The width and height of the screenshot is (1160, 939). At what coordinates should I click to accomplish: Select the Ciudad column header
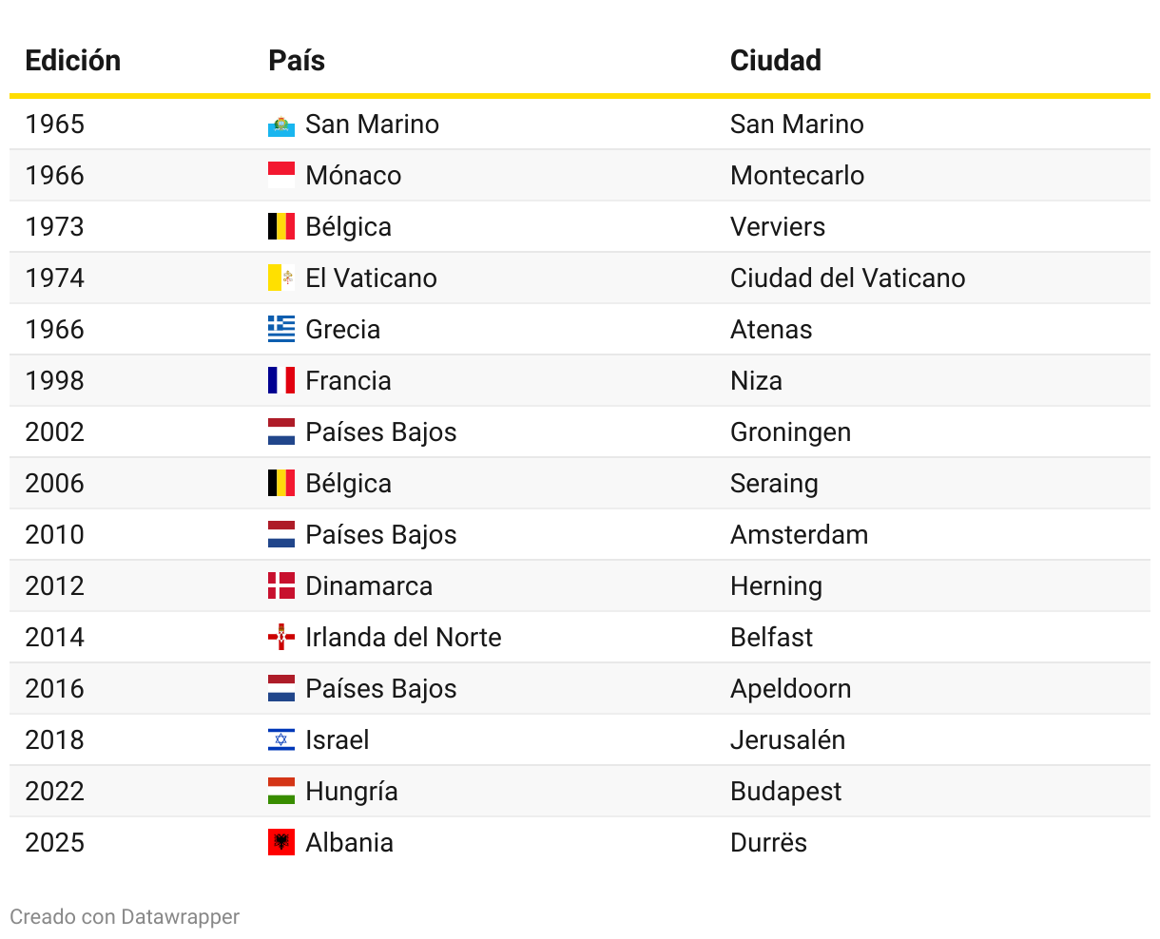click(776, 60)
